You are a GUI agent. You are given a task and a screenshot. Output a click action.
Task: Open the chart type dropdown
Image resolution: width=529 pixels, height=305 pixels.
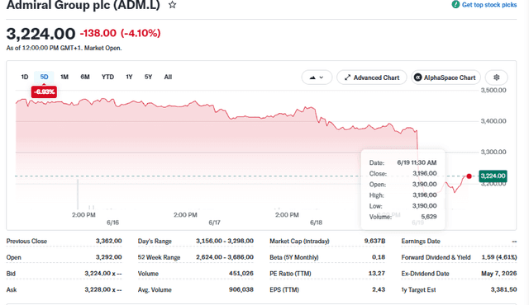pyautogui.click(x=317, y=77)
